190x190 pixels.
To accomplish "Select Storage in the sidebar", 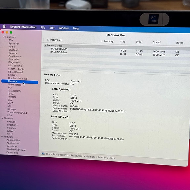I will pyautogui.click(x=12, y=109).
